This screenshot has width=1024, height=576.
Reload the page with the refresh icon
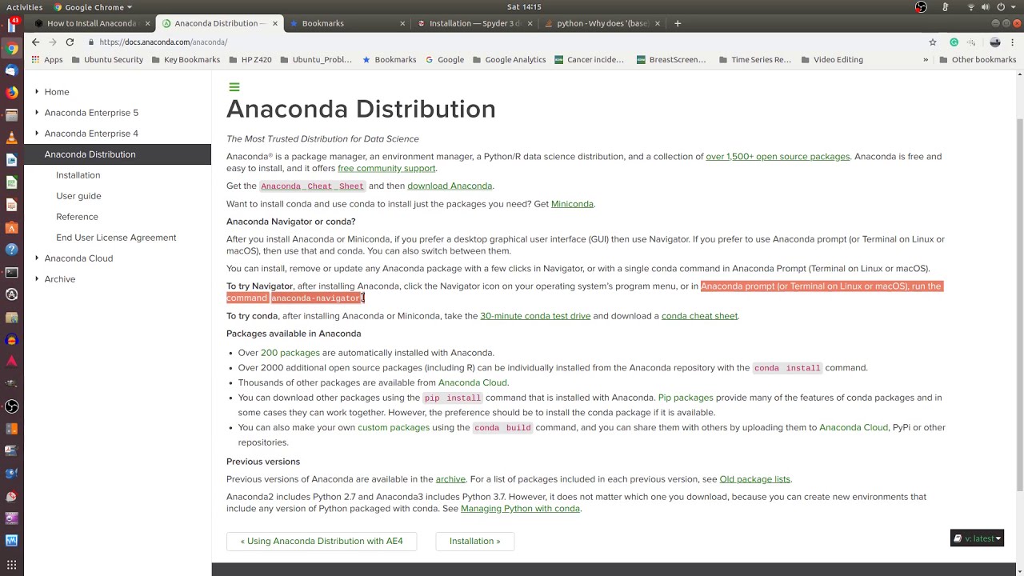pos(70,42)
